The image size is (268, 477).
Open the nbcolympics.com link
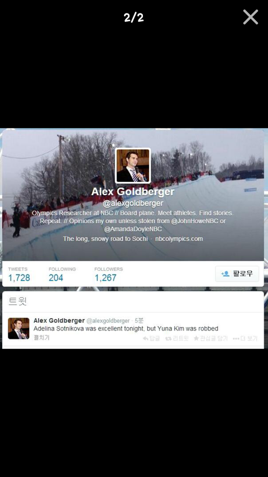pos(179,239)
